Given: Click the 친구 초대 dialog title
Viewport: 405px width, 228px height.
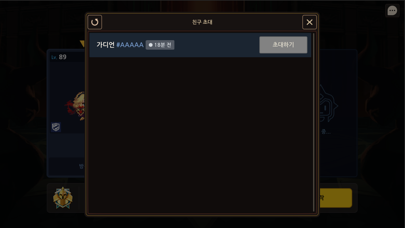Looking at the screenshot, I should click(202, 22).
